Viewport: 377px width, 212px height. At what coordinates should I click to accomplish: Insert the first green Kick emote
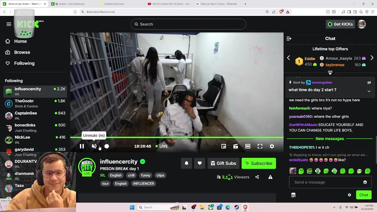click(301, 171)
